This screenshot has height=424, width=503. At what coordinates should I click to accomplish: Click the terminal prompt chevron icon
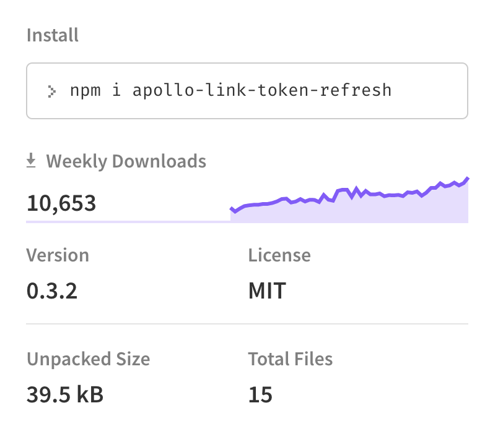pos(51,91)
